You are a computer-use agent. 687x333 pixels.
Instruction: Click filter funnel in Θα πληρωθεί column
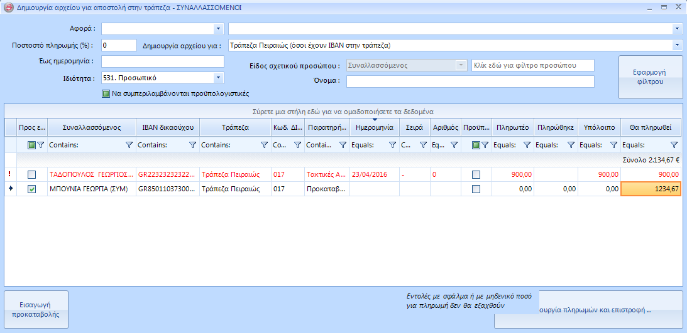[674, 145]
